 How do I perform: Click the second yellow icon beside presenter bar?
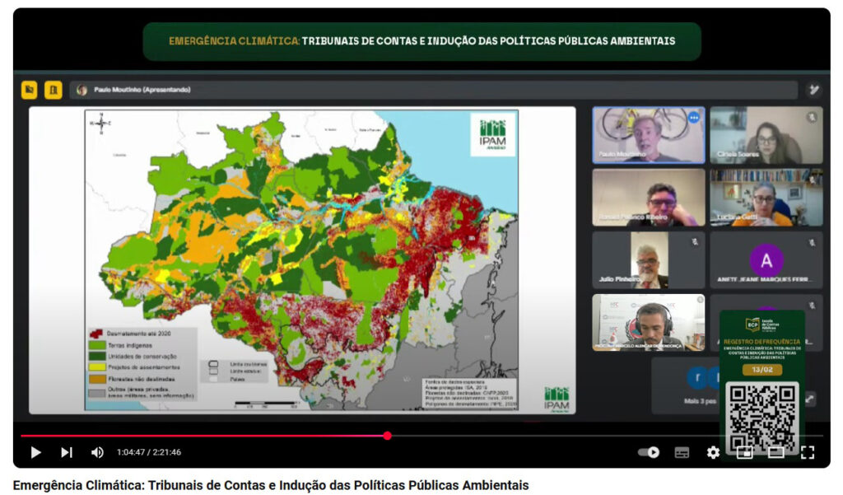coord(54,90)
